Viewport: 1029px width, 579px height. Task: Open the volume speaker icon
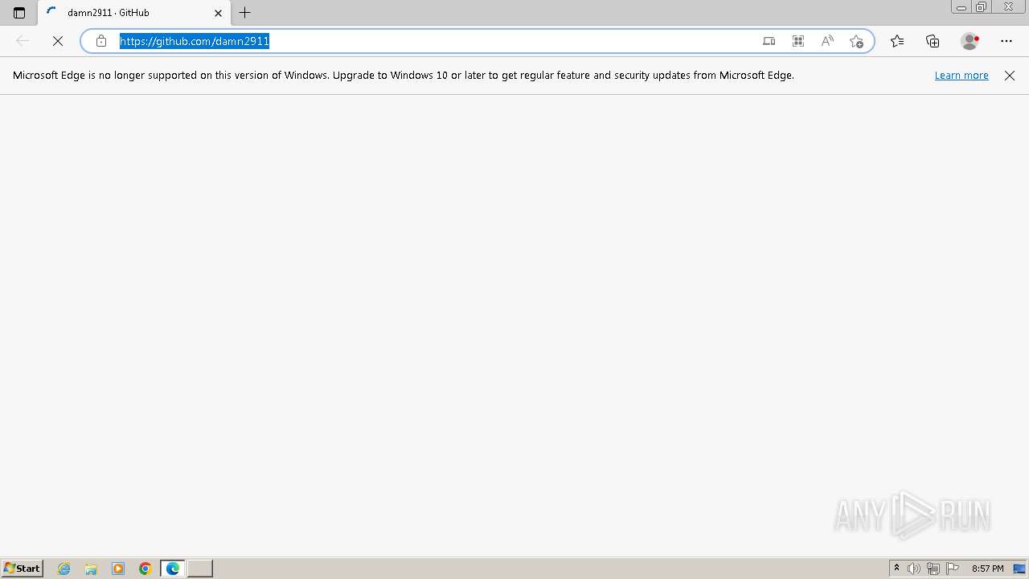(x=914, y=569)
